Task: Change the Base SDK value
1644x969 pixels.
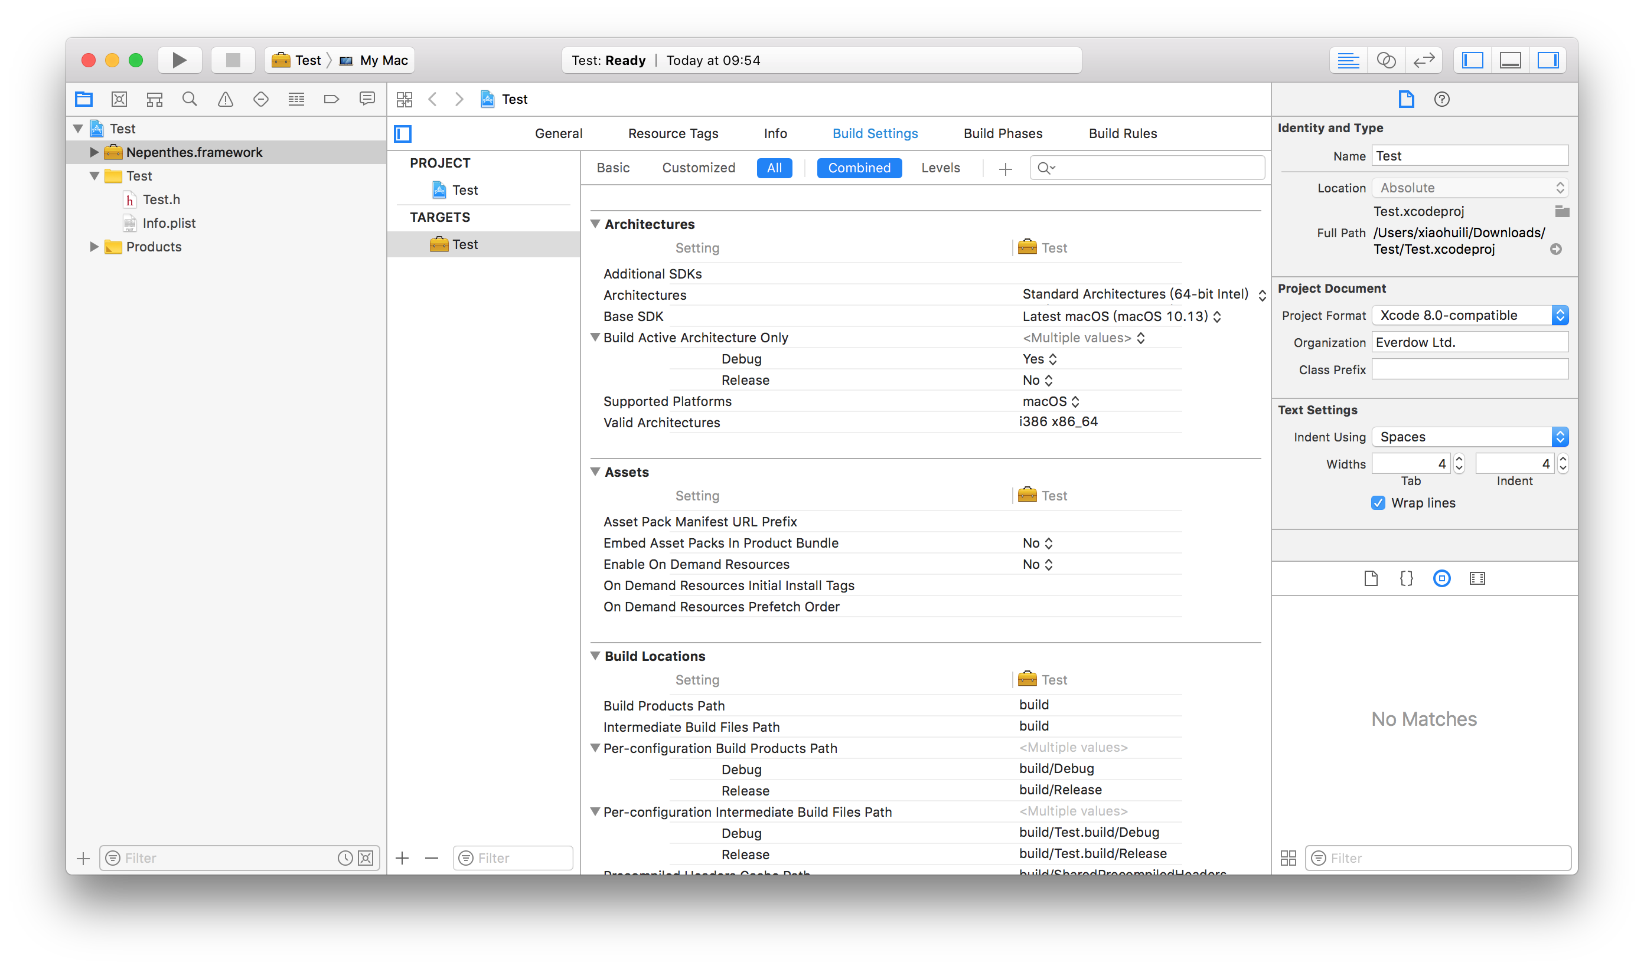Action: coord(1121,317)
